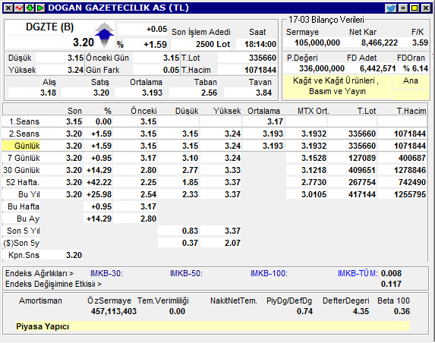The width and height of the screenshot is (435, 343).
Task: Minimize the window with the small-square button
Action: coord(403,8)
